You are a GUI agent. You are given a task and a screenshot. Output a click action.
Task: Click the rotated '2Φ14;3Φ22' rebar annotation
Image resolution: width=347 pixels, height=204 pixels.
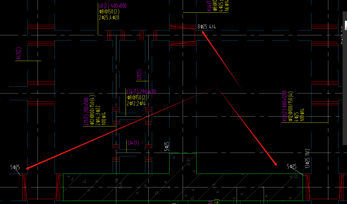tap(98, 115)
